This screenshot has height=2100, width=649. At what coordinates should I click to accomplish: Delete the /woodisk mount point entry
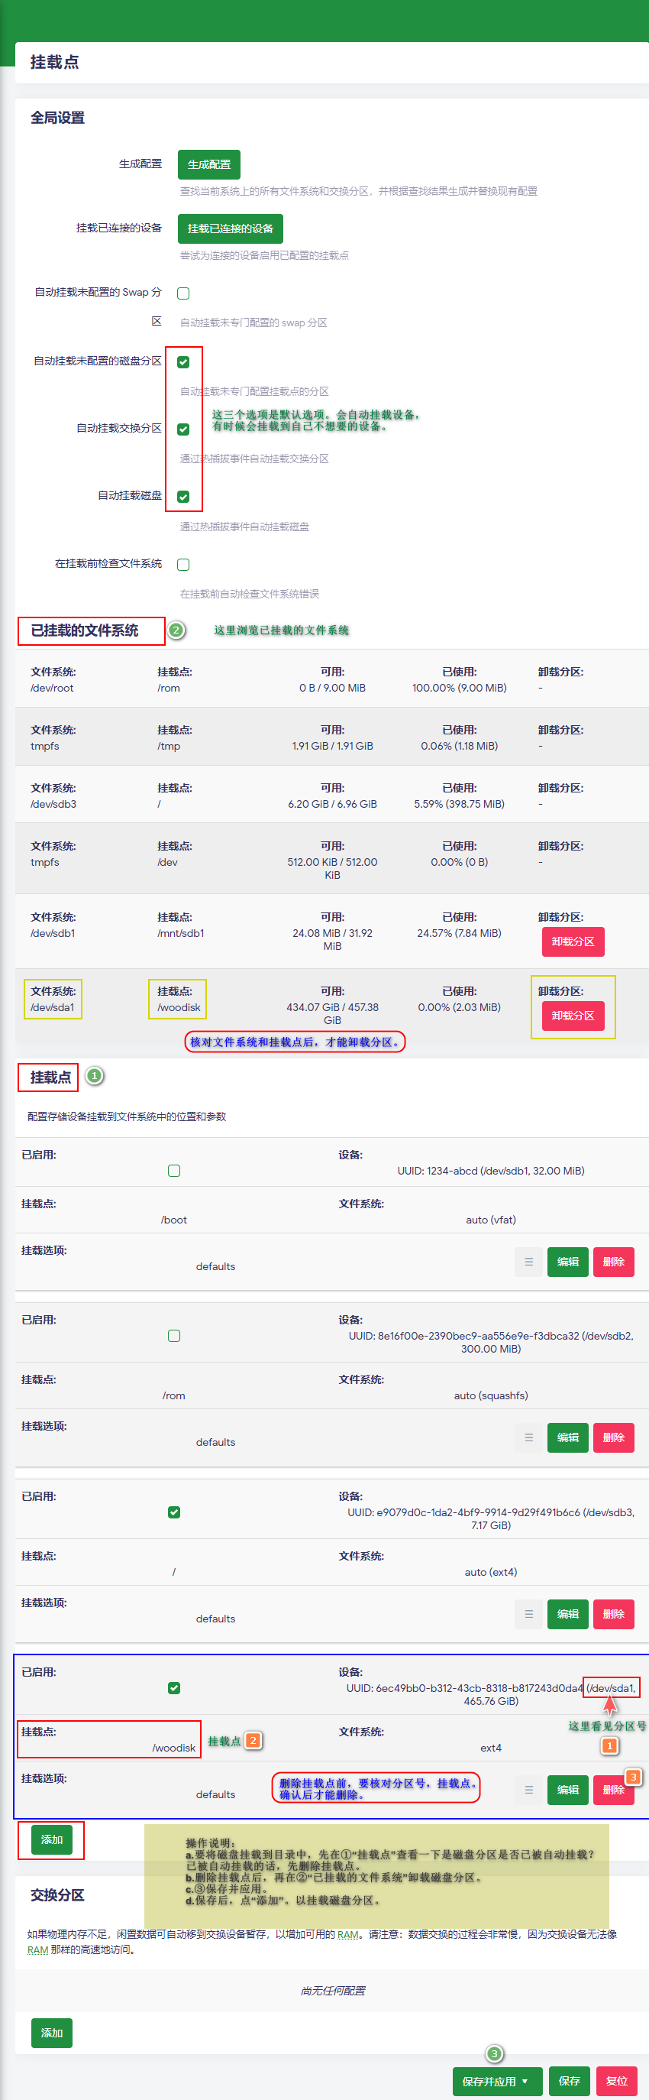point(613,1790)
